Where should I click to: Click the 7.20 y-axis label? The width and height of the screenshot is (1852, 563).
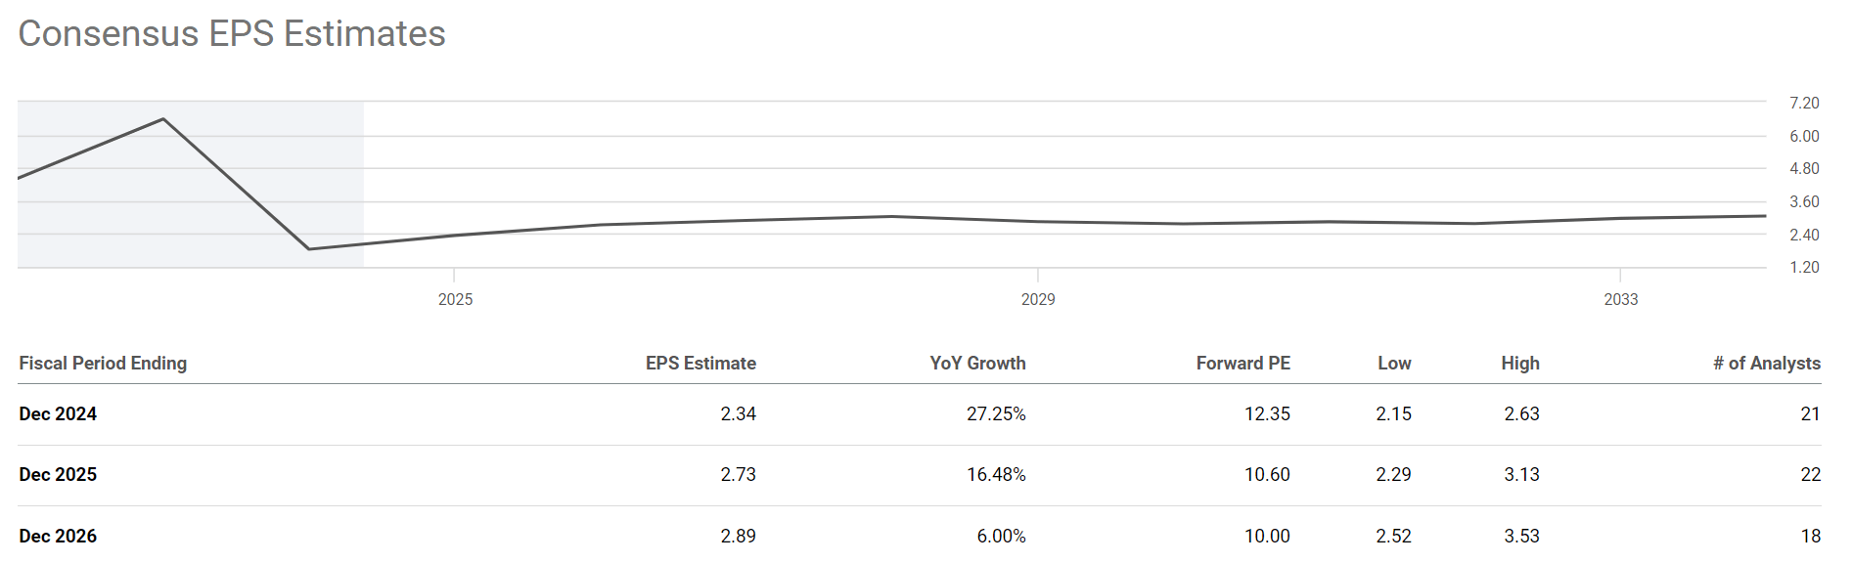[1804, 104]
